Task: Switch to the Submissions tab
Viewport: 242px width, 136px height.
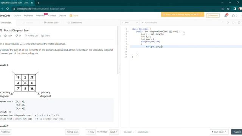Action: (x=75, y=23)
